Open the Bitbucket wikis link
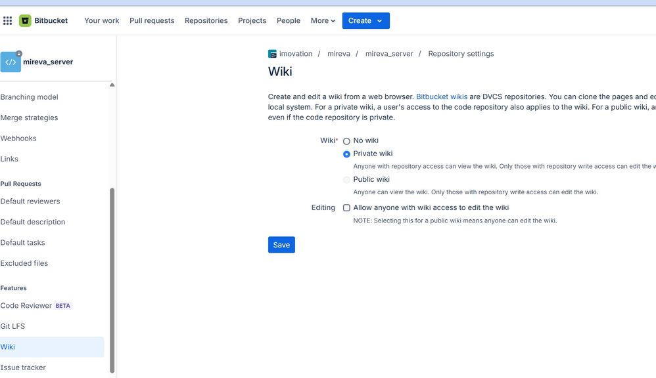Screen dimensions: 656x378 pyautogui.click(x=441, y=96)
